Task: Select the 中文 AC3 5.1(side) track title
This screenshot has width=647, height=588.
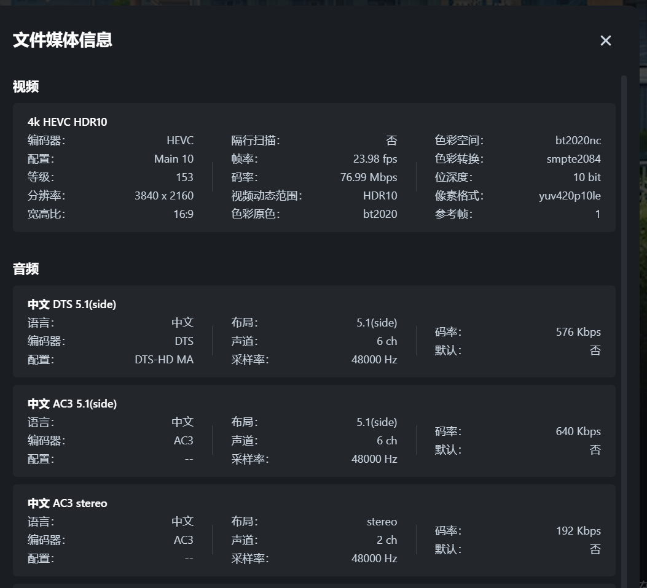Action: tap(73, 404)
